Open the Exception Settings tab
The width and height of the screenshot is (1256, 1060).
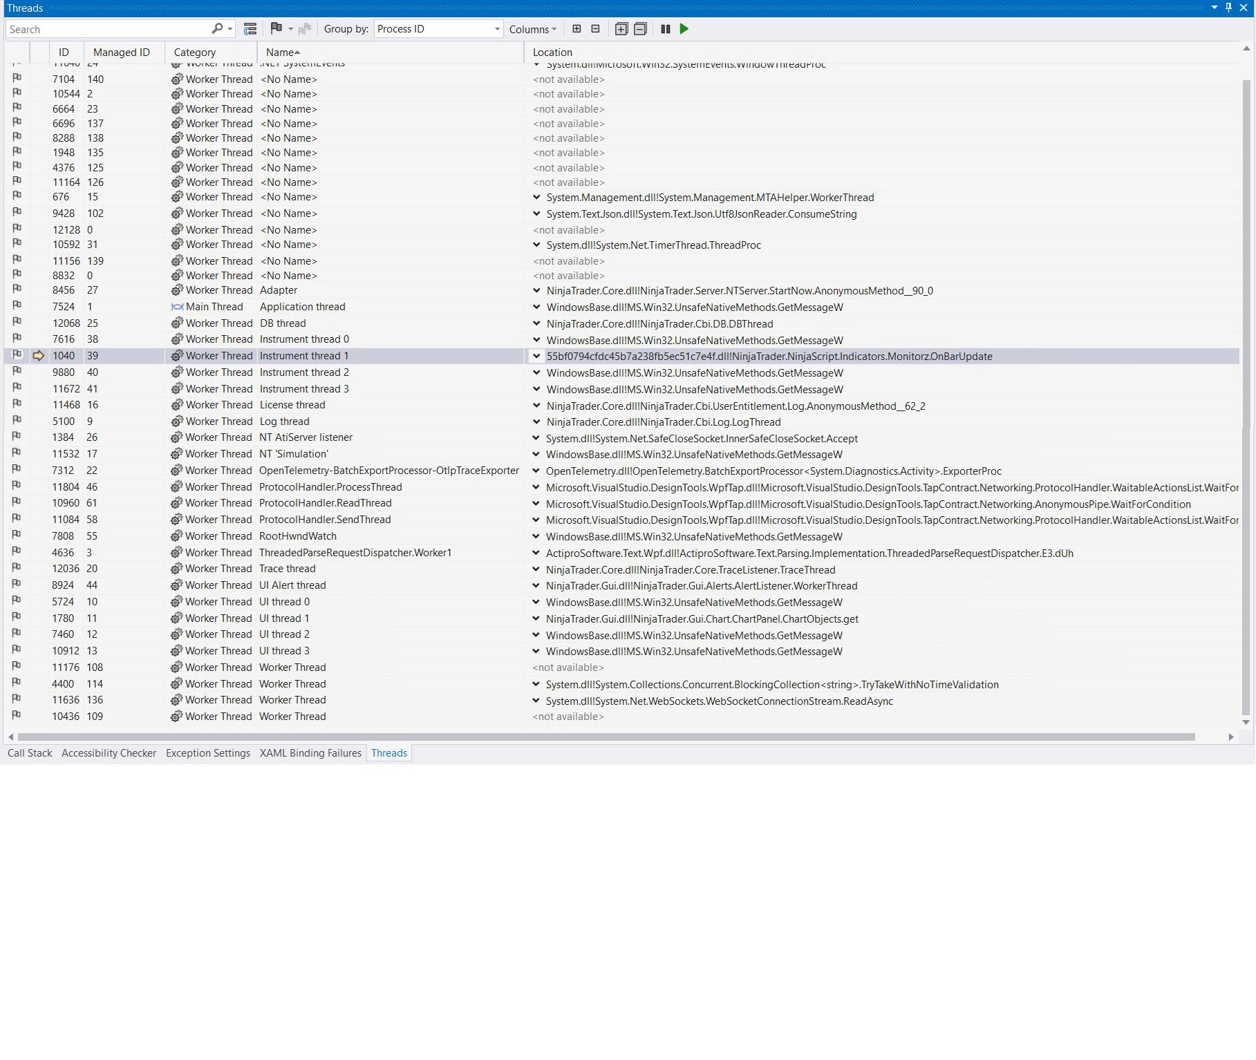pyautogui.click(x=208, y=753)
